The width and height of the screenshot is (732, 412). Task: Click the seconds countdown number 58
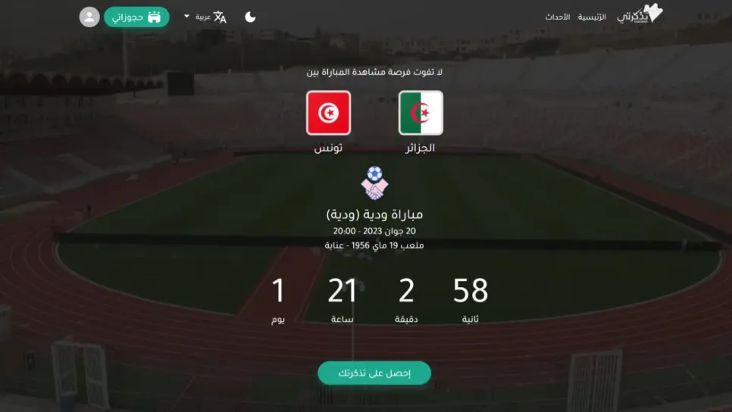(x=471, y=290)
